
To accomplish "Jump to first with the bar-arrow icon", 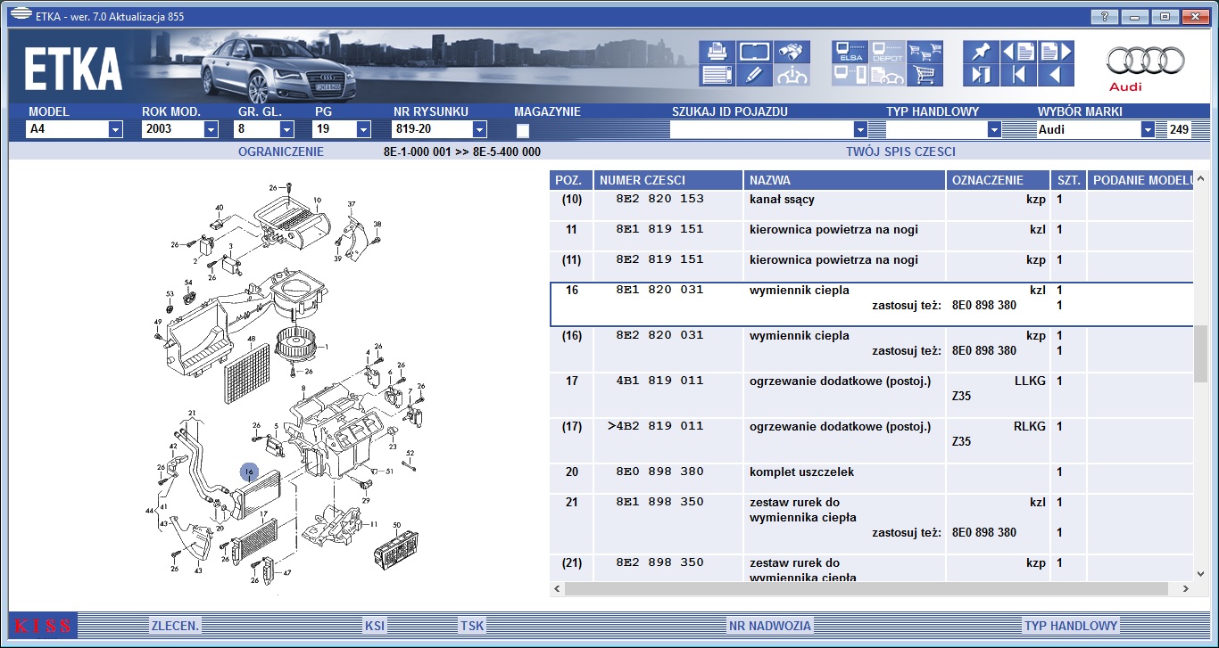I will pos(1018,75).
